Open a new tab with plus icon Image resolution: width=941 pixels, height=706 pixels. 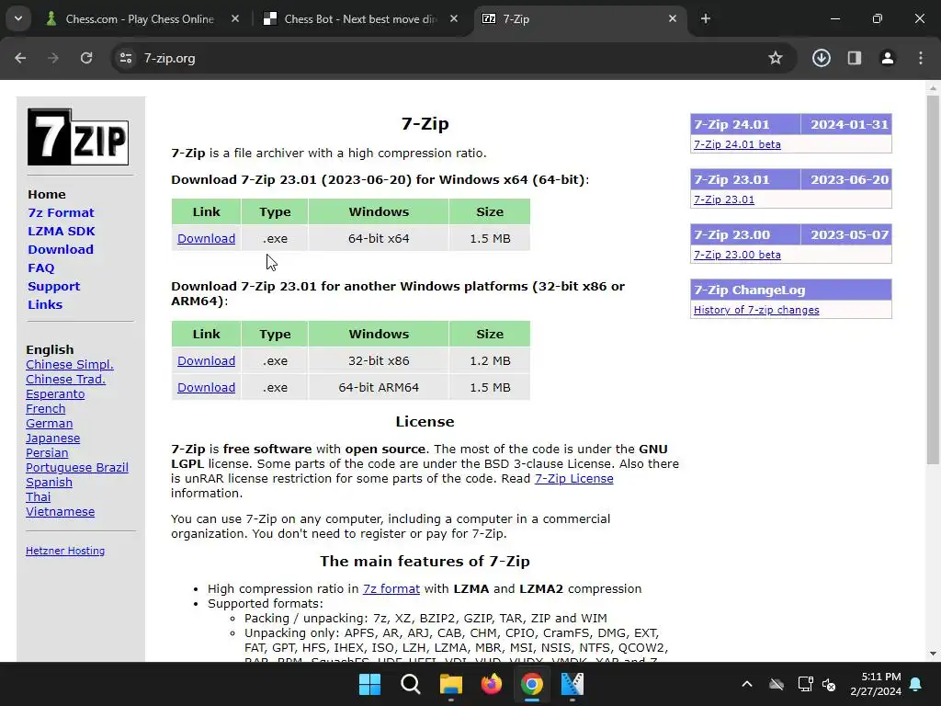[x=706, y=19]
